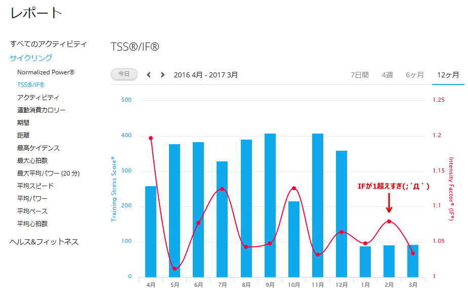Open the 距離 report
The height and width of the screenshot is (301, 468).
(x=23, y=136)
